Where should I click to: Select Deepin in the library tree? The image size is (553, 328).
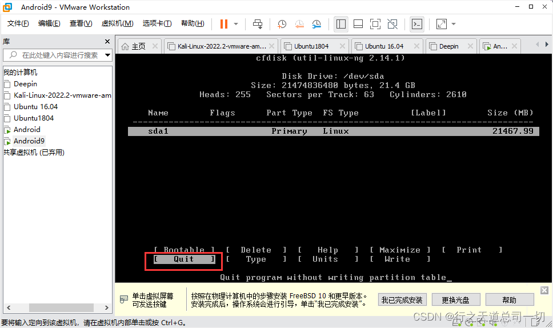click(25, 84)
